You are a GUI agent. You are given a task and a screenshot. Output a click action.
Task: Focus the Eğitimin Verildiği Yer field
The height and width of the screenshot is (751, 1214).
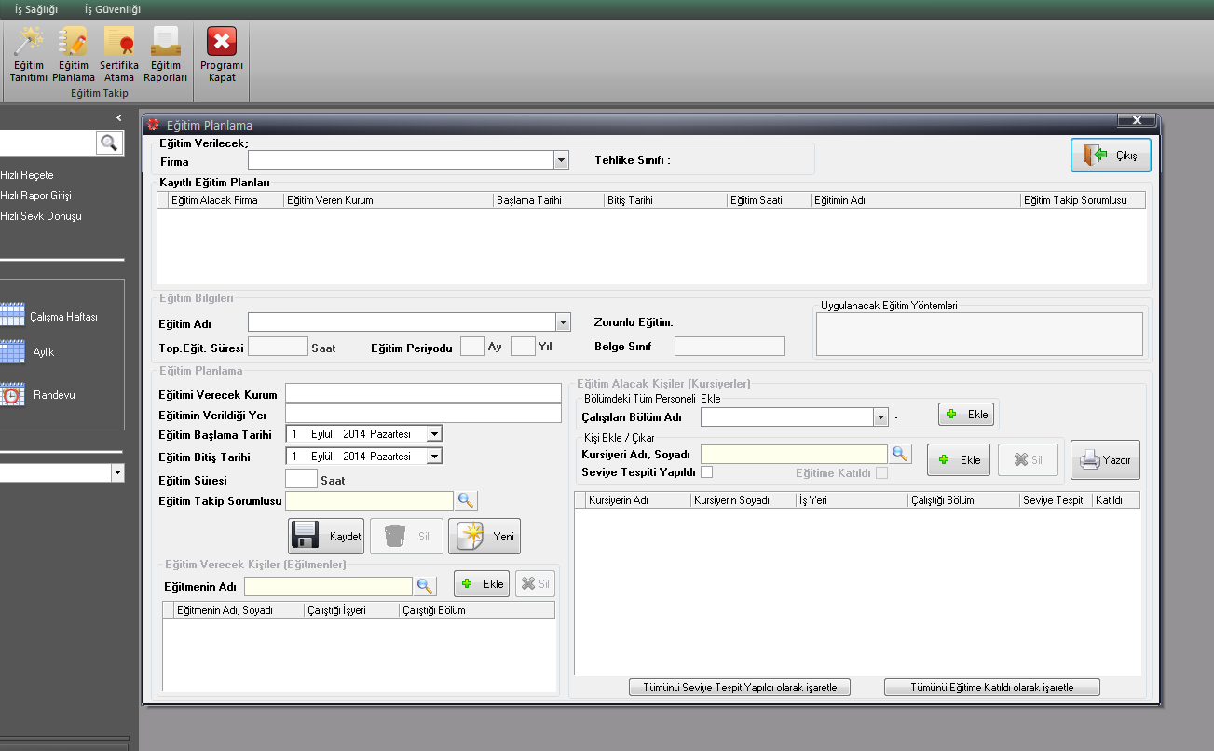click(423, 414)
